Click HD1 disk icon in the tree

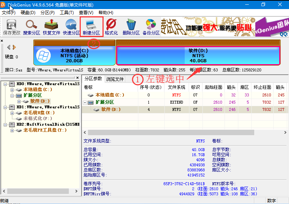click(12, 107)
